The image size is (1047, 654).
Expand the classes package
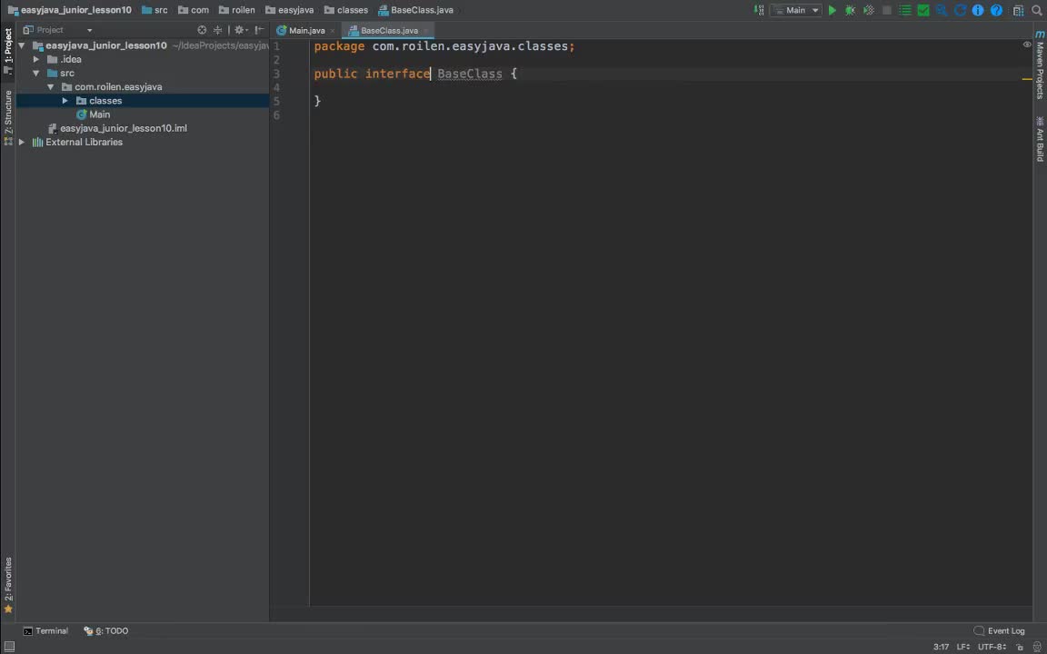[65, 101]
